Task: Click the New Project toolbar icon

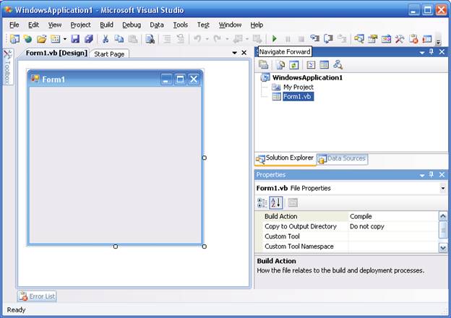Action: pyautogui.click(x=14, y=38)
